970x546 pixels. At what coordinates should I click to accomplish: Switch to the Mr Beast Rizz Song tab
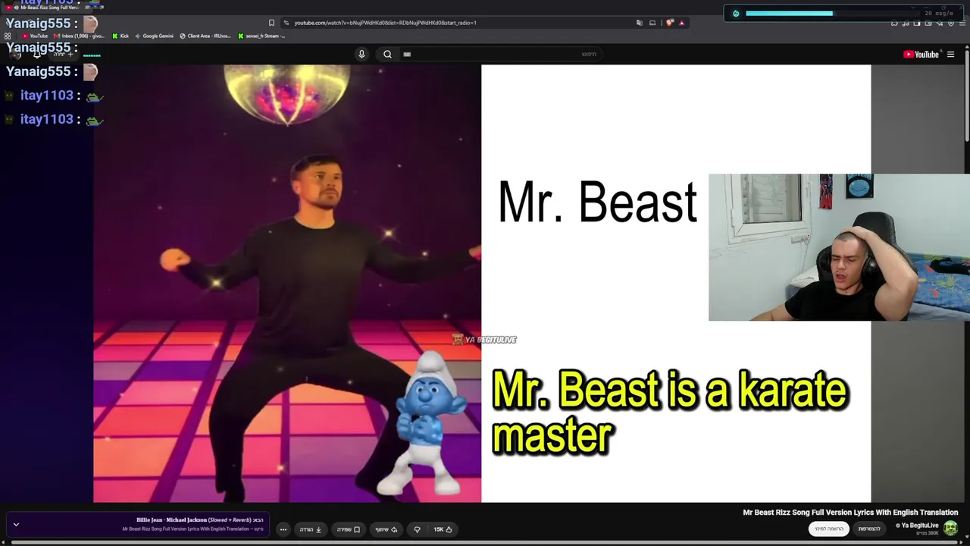(x=47, y=8)
